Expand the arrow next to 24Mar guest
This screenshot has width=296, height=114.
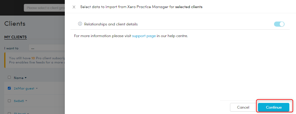[36, 88]
